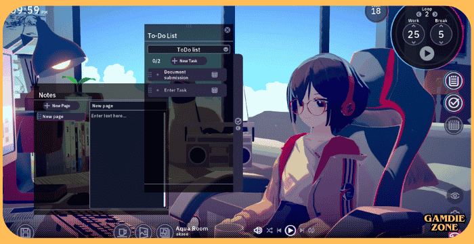Set due date for the Enter Task row
The image size is (474, 244).
pyautogui.click(x=215, y=90)
